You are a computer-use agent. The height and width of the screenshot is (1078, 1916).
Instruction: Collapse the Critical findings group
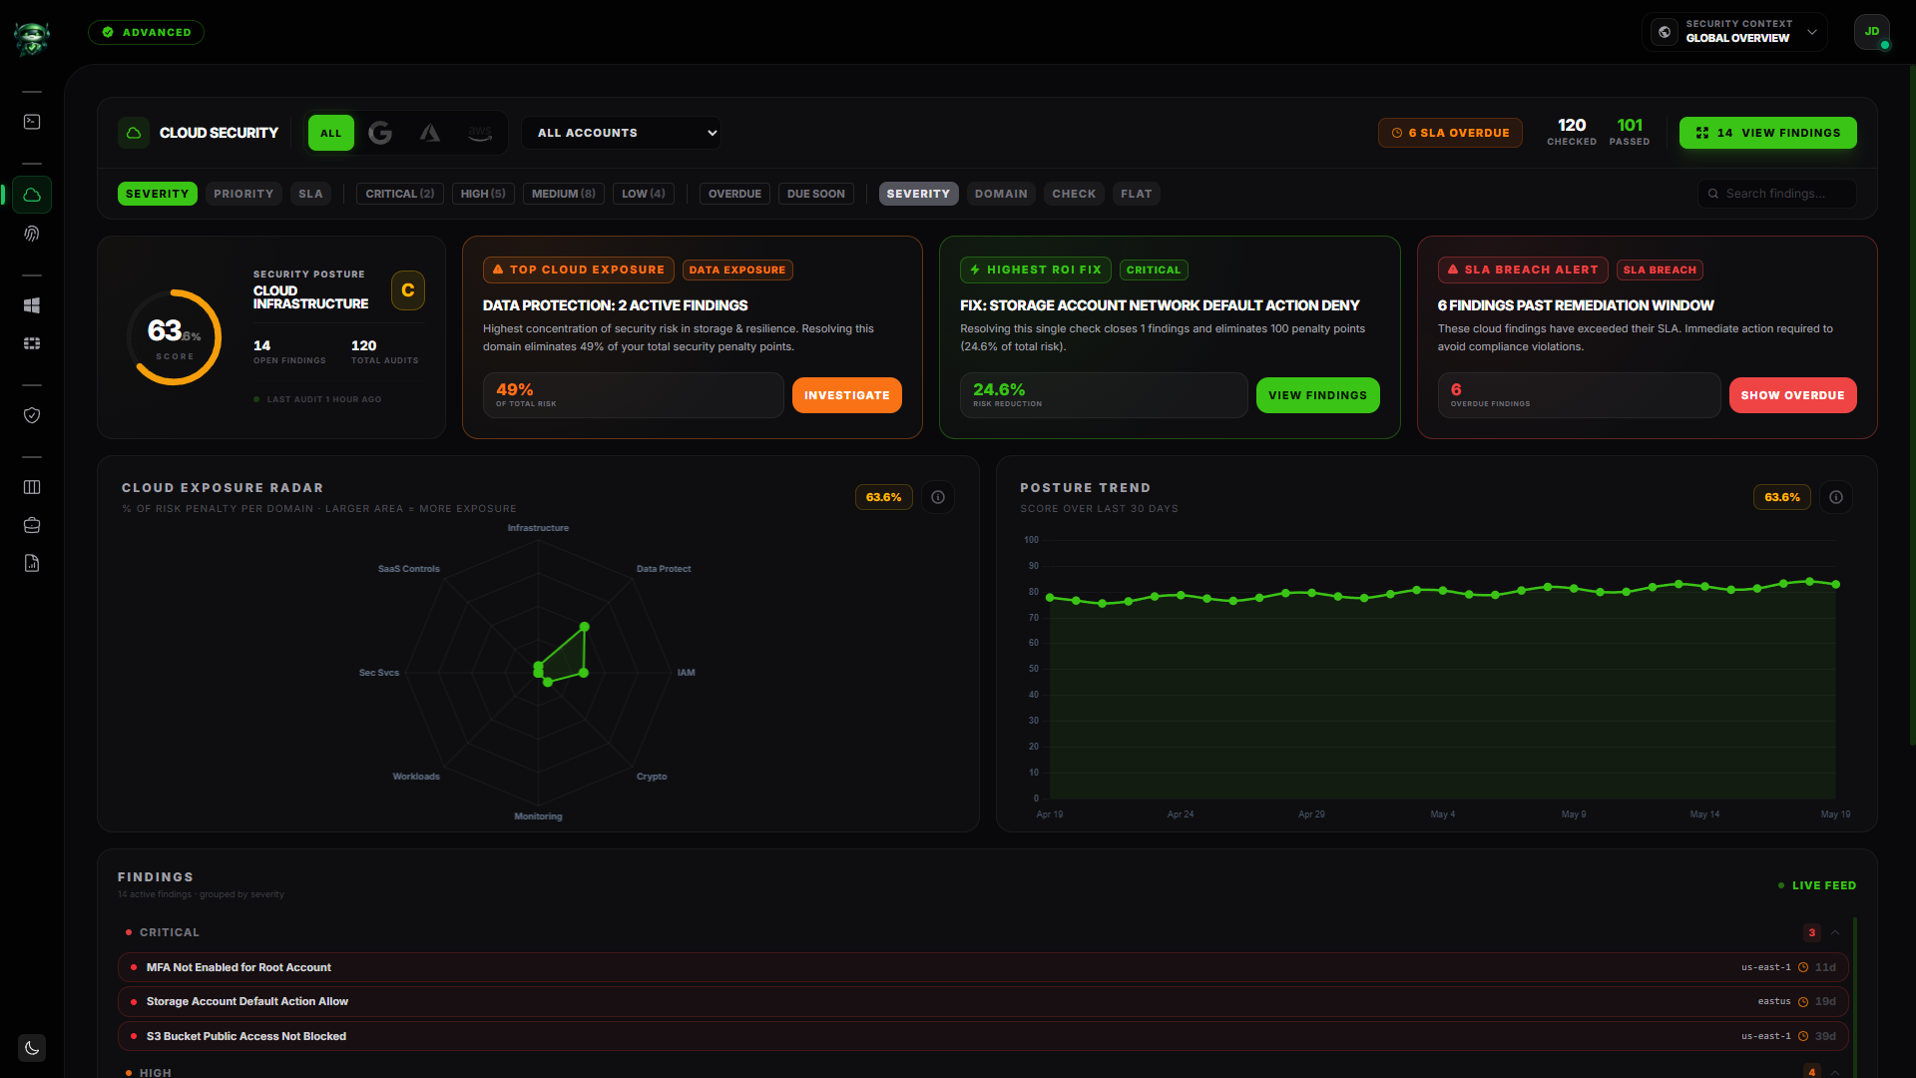point(1835,932)
